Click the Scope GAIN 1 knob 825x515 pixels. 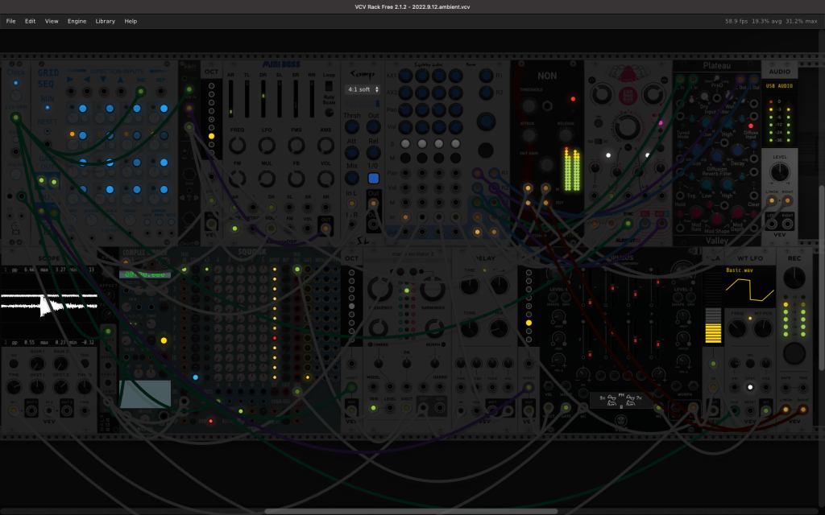click(37, 364)
